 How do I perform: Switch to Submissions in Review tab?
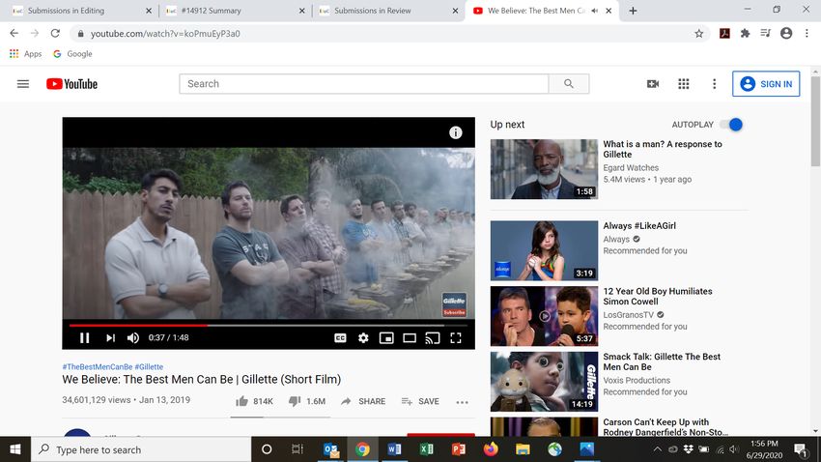tap(387, 11)
